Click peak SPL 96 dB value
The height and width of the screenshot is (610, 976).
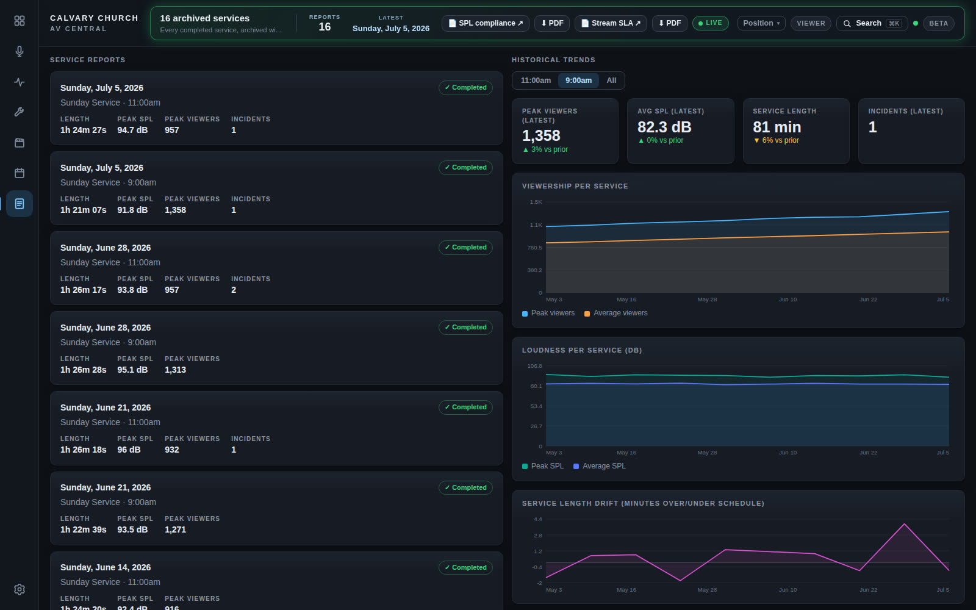point(129,450)
